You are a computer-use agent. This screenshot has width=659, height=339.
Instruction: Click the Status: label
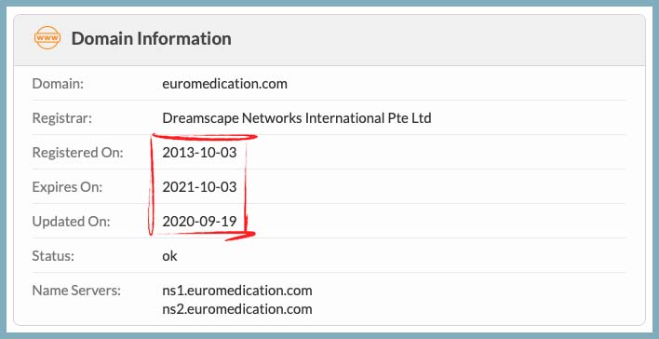(53, 256)
